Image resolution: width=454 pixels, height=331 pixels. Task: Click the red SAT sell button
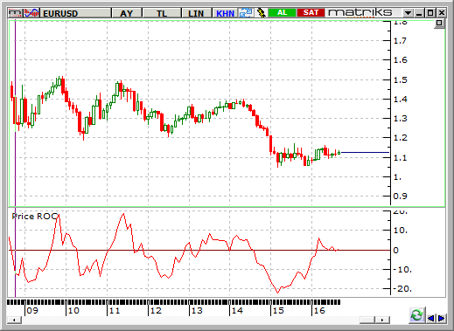click(x=311, y=12)
